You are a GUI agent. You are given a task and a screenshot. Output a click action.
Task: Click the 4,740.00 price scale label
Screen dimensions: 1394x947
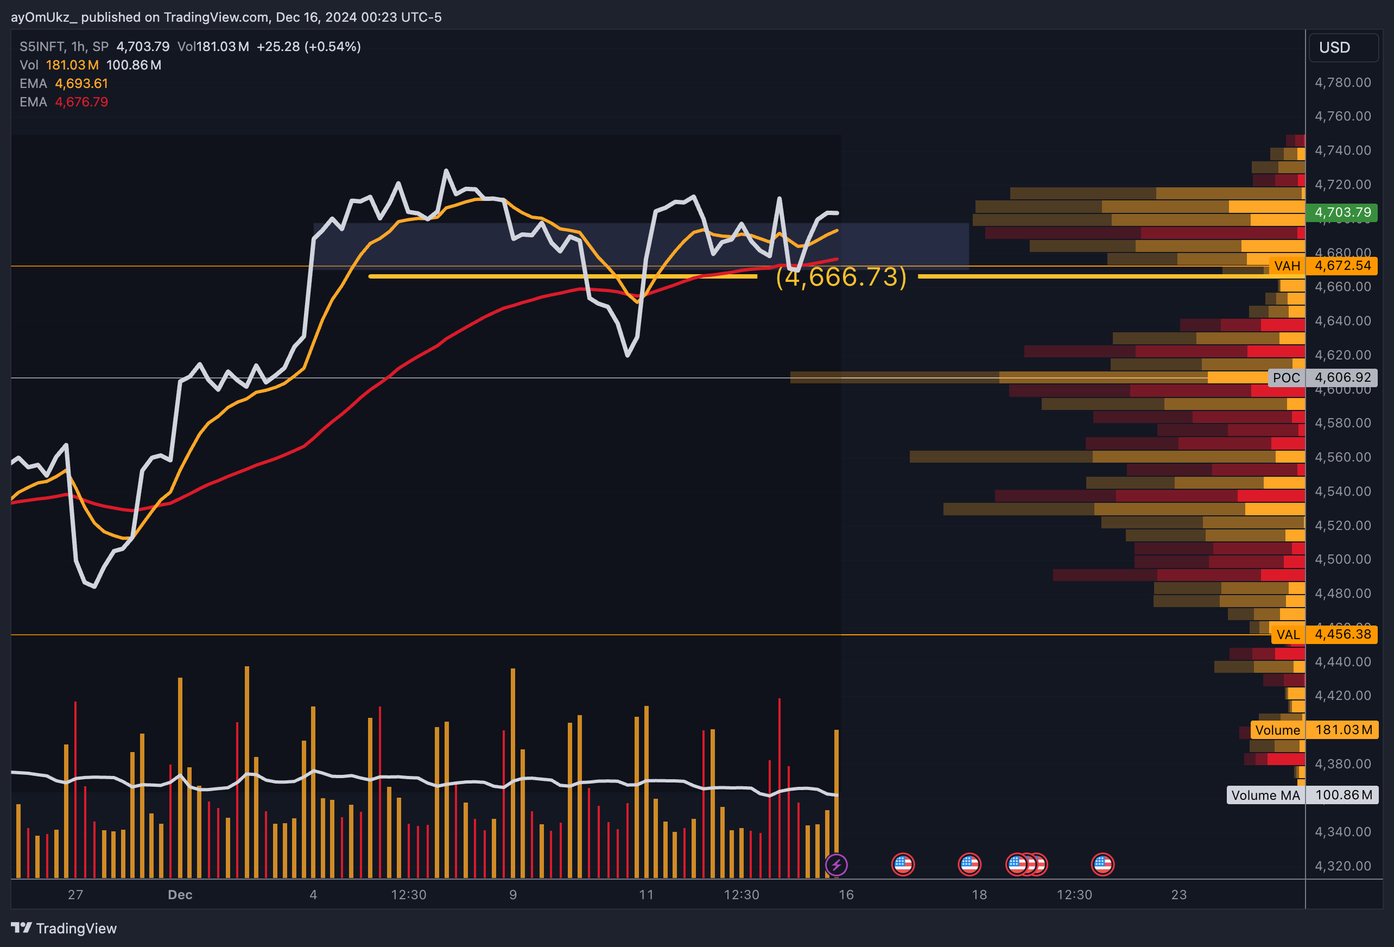pyautogui.click(x=1343, y=150)
